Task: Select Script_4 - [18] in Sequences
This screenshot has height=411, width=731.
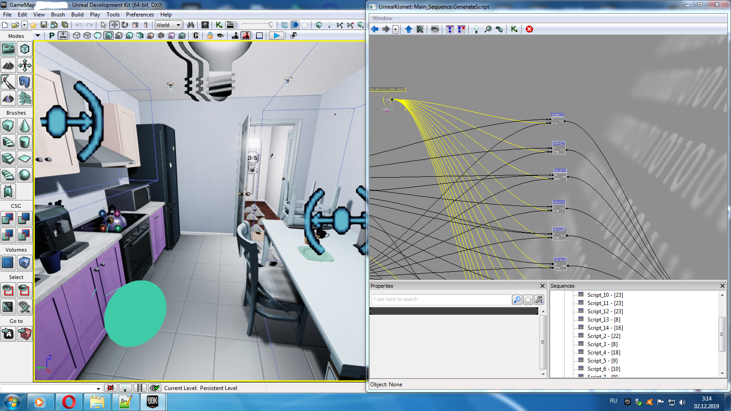Action: (604, 353)
